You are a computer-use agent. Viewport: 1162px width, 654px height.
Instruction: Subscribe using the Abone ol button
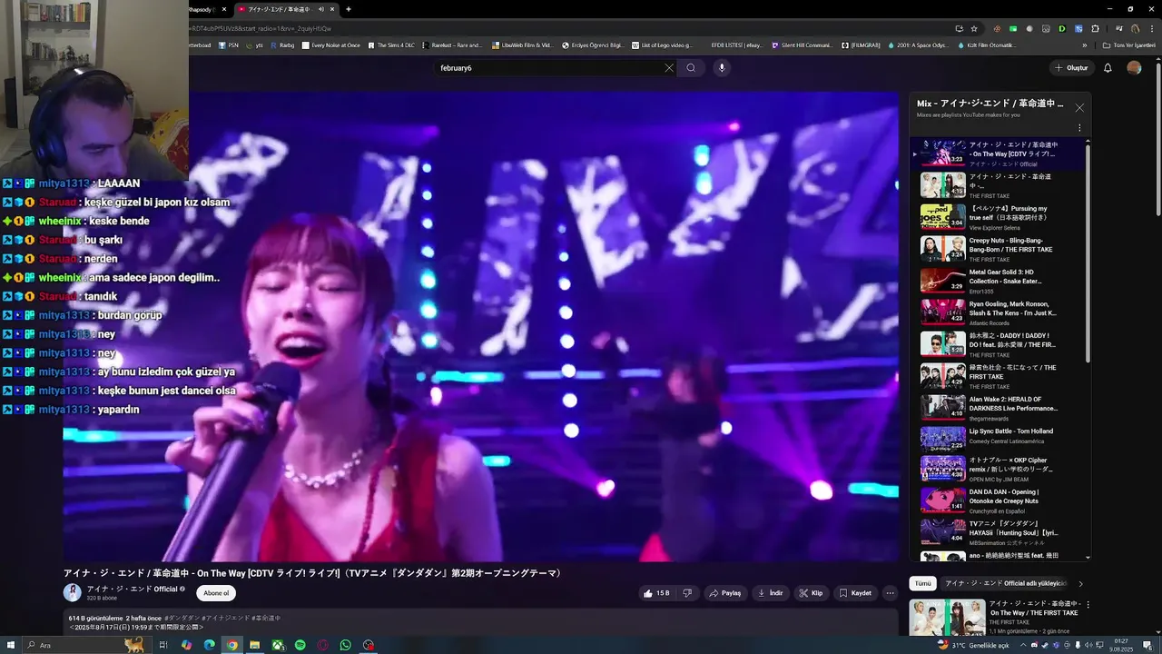216,593
